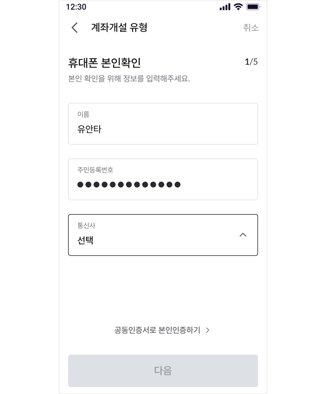Viewport: 326px width, 394px height.
Task: Open the 통신사 carrier dropdown
Action: [x=163, y=235]
